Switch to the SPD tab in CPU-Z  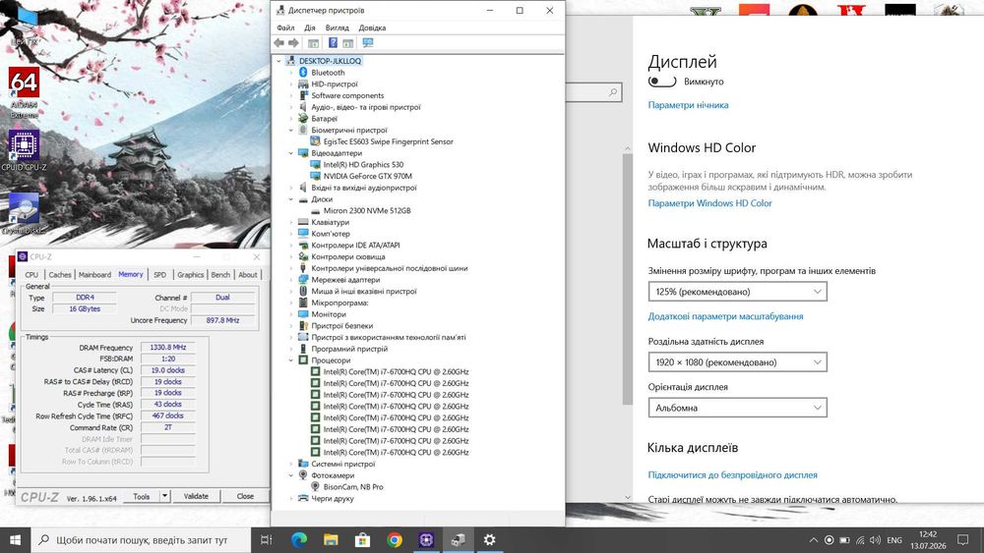(160, 274)
